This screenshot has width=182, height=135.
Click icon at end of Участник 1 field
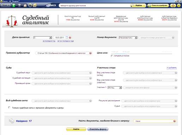click(176, 88)
